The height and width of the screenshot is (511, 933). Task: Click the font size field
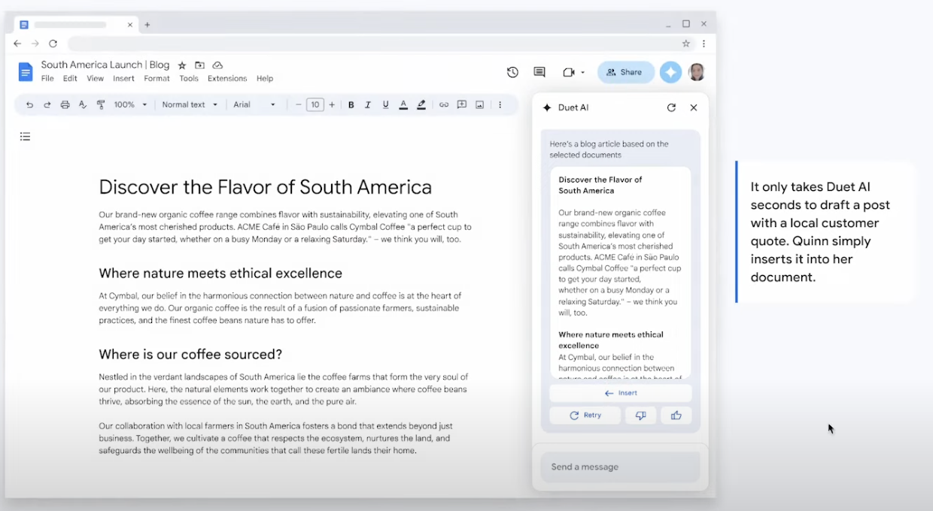(x=315, y=104)
